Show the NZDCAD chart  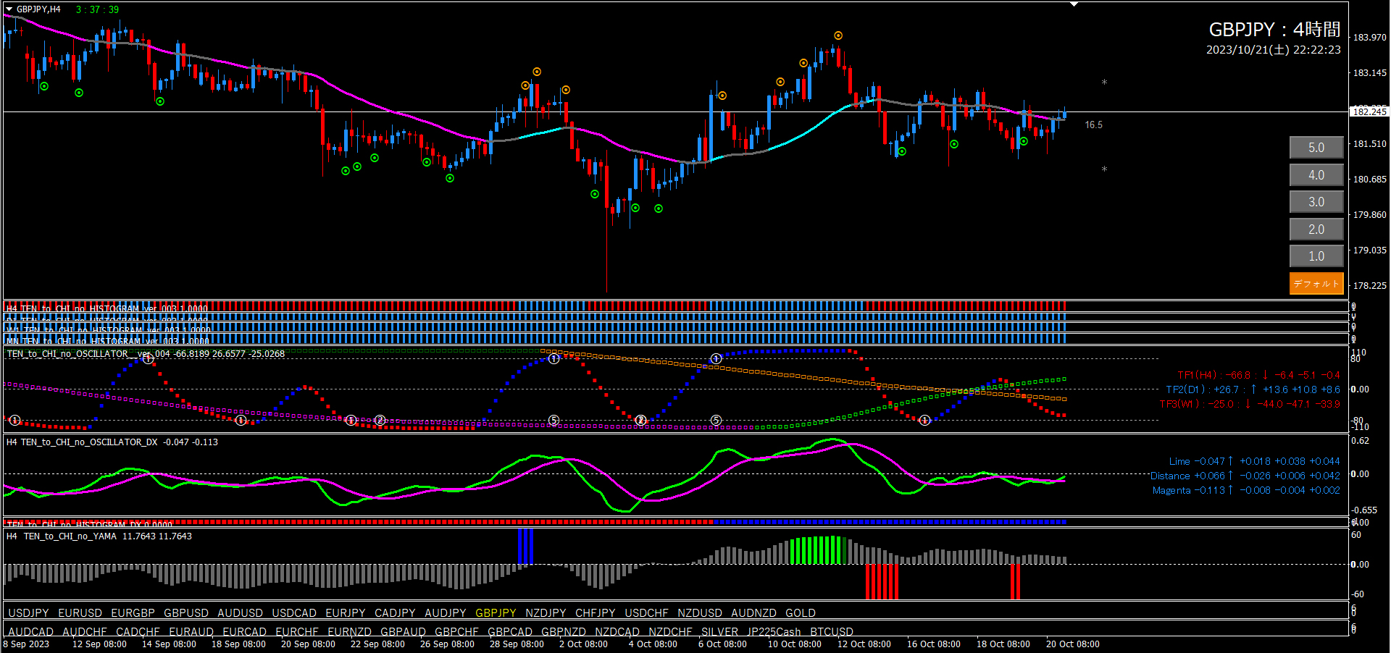pos(617,632)
